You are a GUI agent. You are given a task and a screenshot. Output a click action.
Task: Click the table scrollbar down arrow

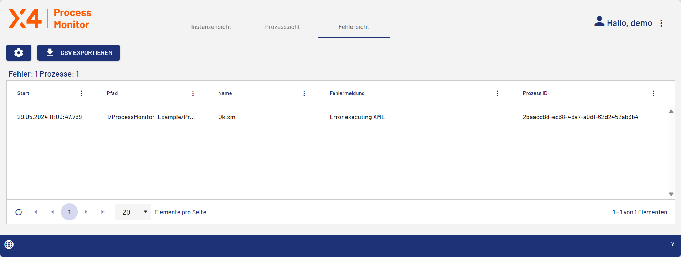click(671, 194)
